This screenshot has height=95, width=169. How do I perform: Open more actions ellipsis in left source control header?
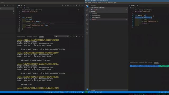point(13,5)
